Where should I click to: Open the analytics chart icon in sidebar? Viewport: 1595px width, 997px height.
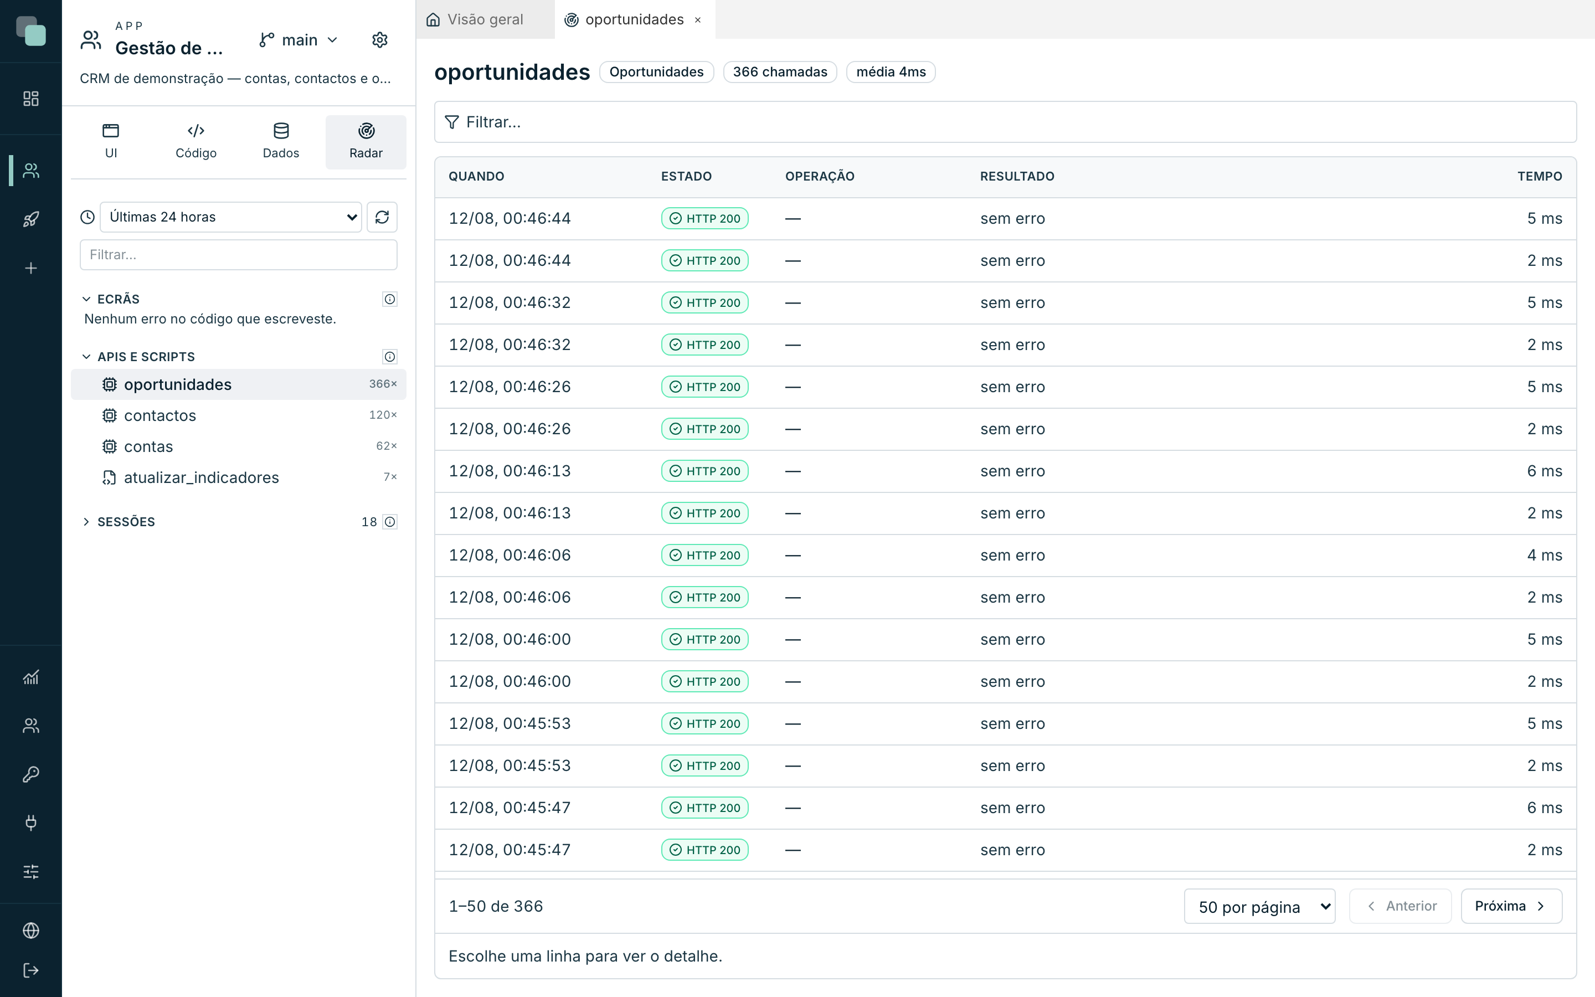(x=31, y=677)
